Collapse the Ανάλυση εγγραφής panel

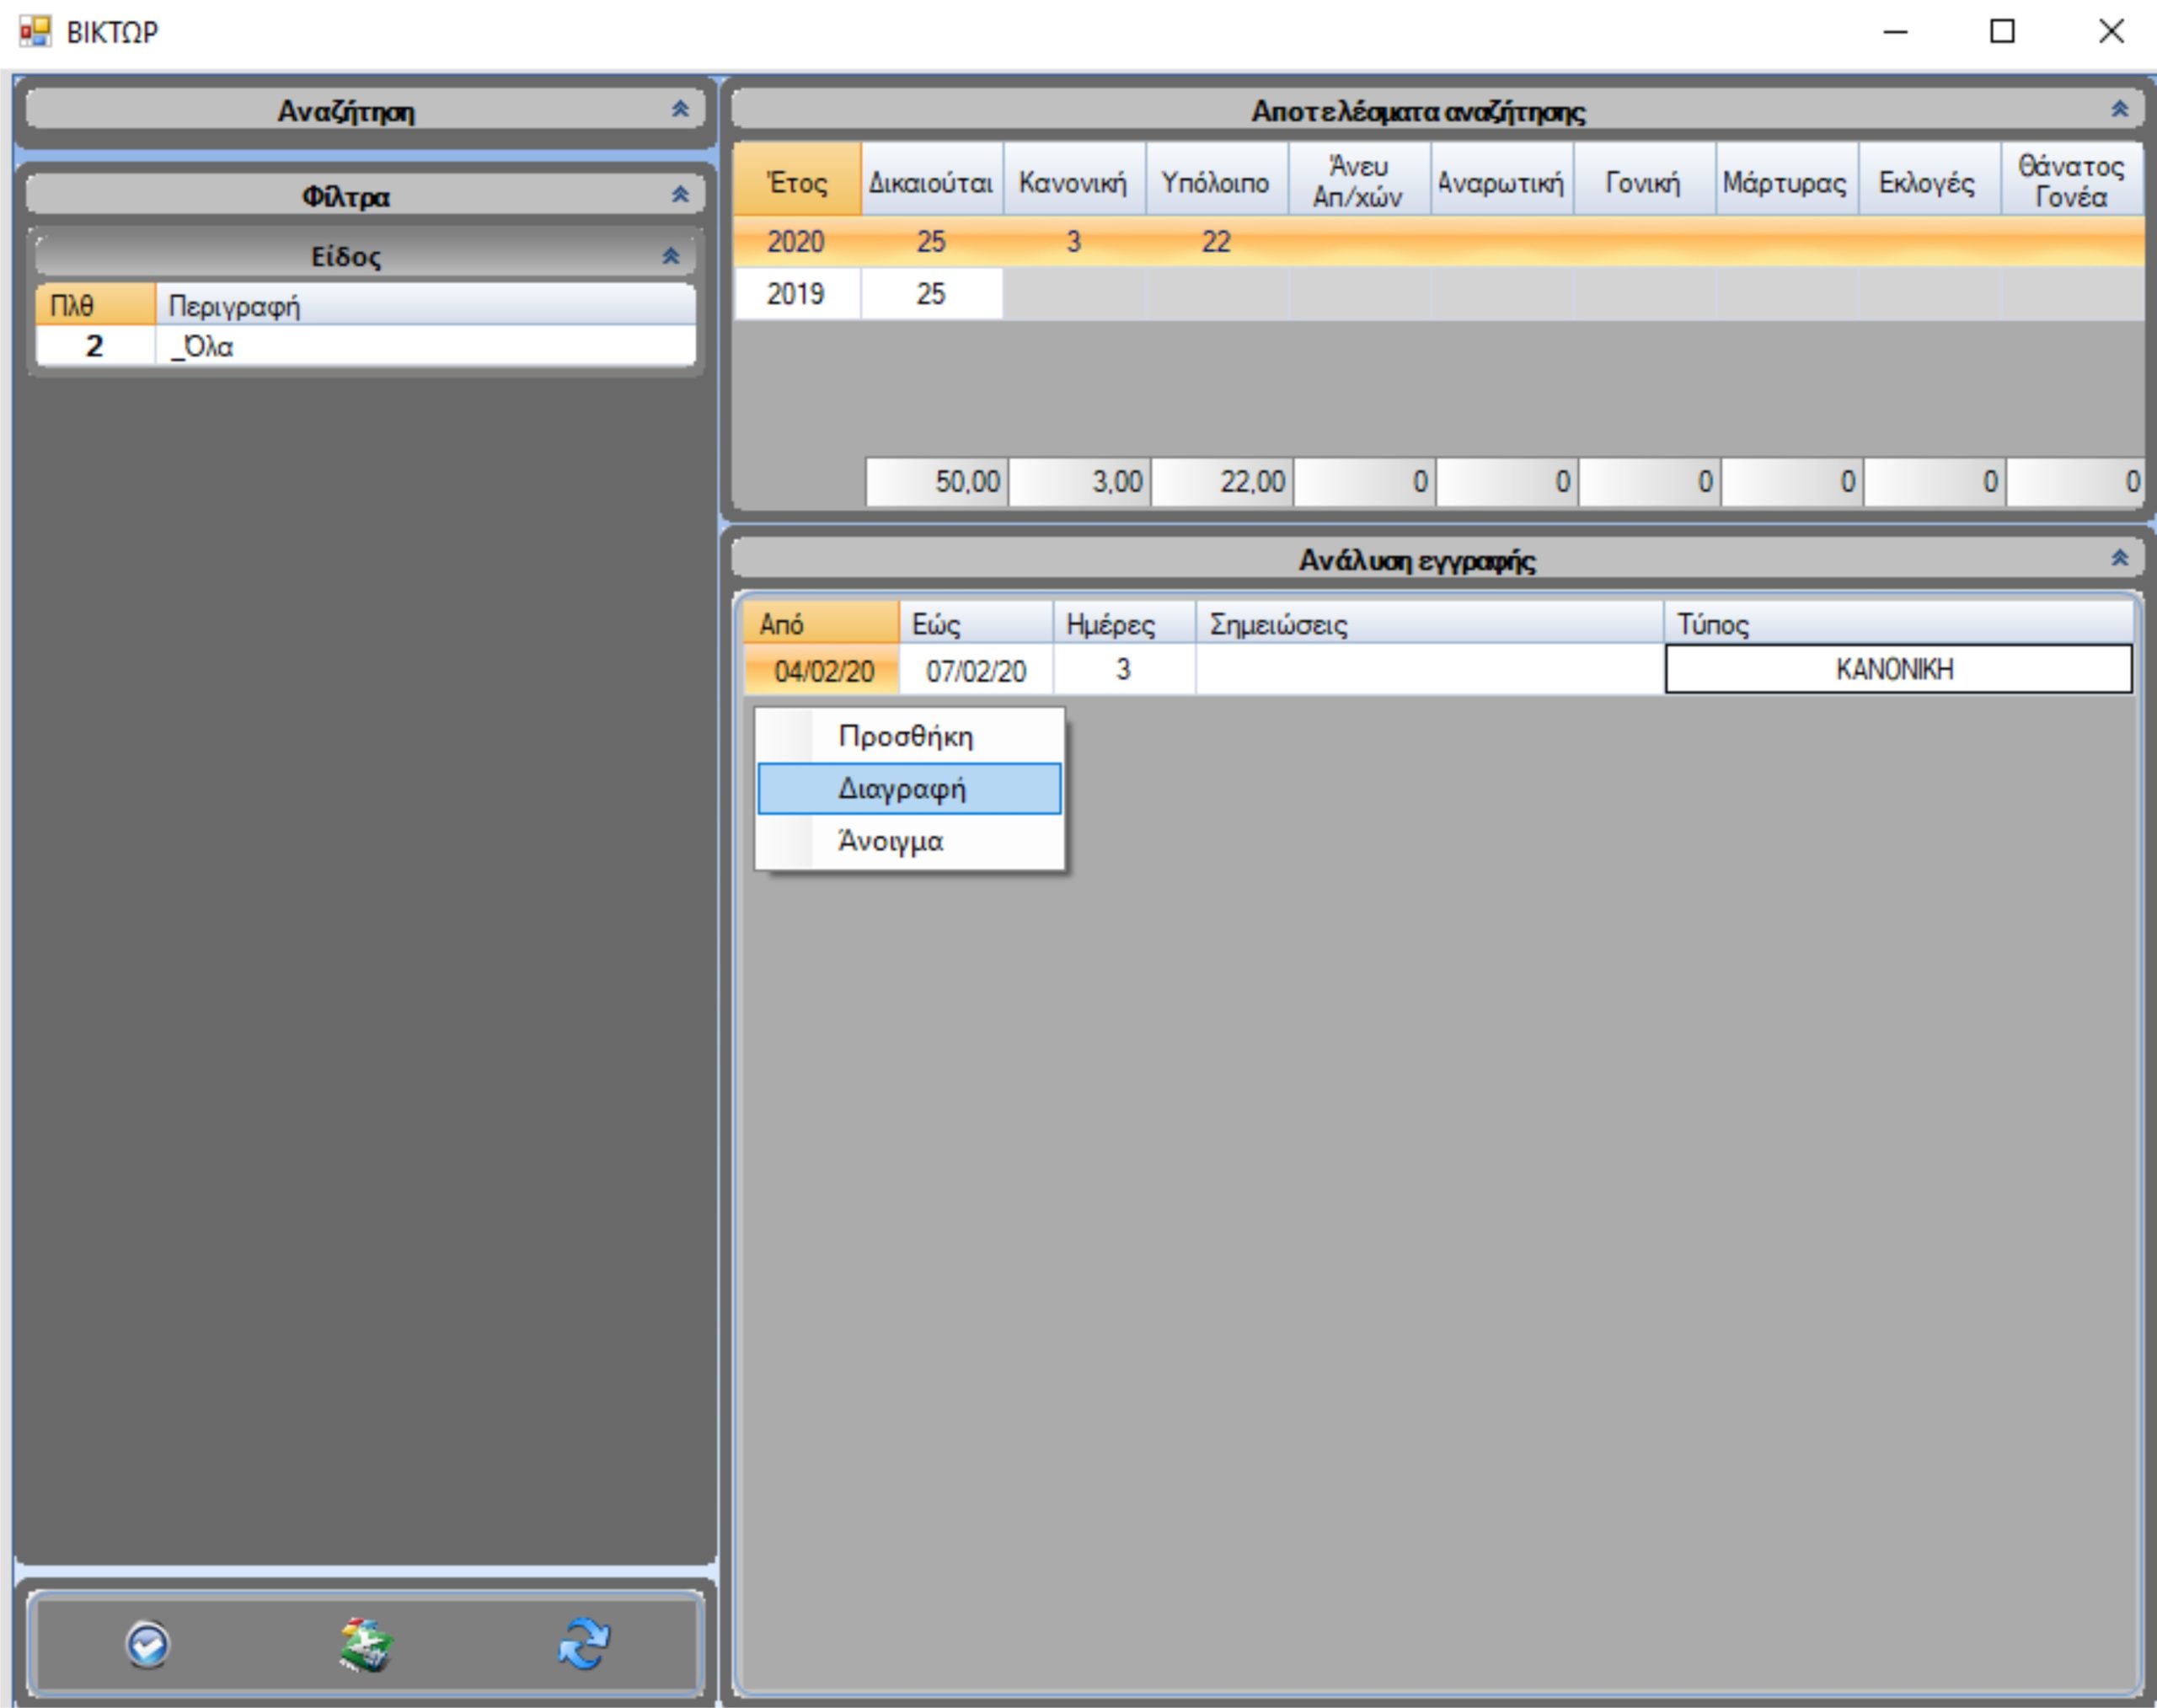2119,558
